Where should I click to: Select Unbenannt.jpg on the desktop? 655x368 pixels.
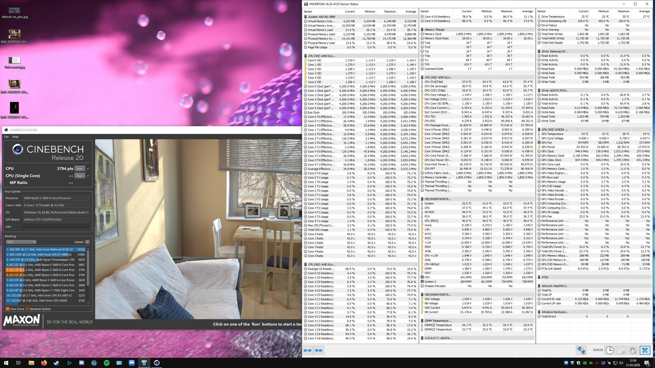pyautogui.click(x=15, y=63)
